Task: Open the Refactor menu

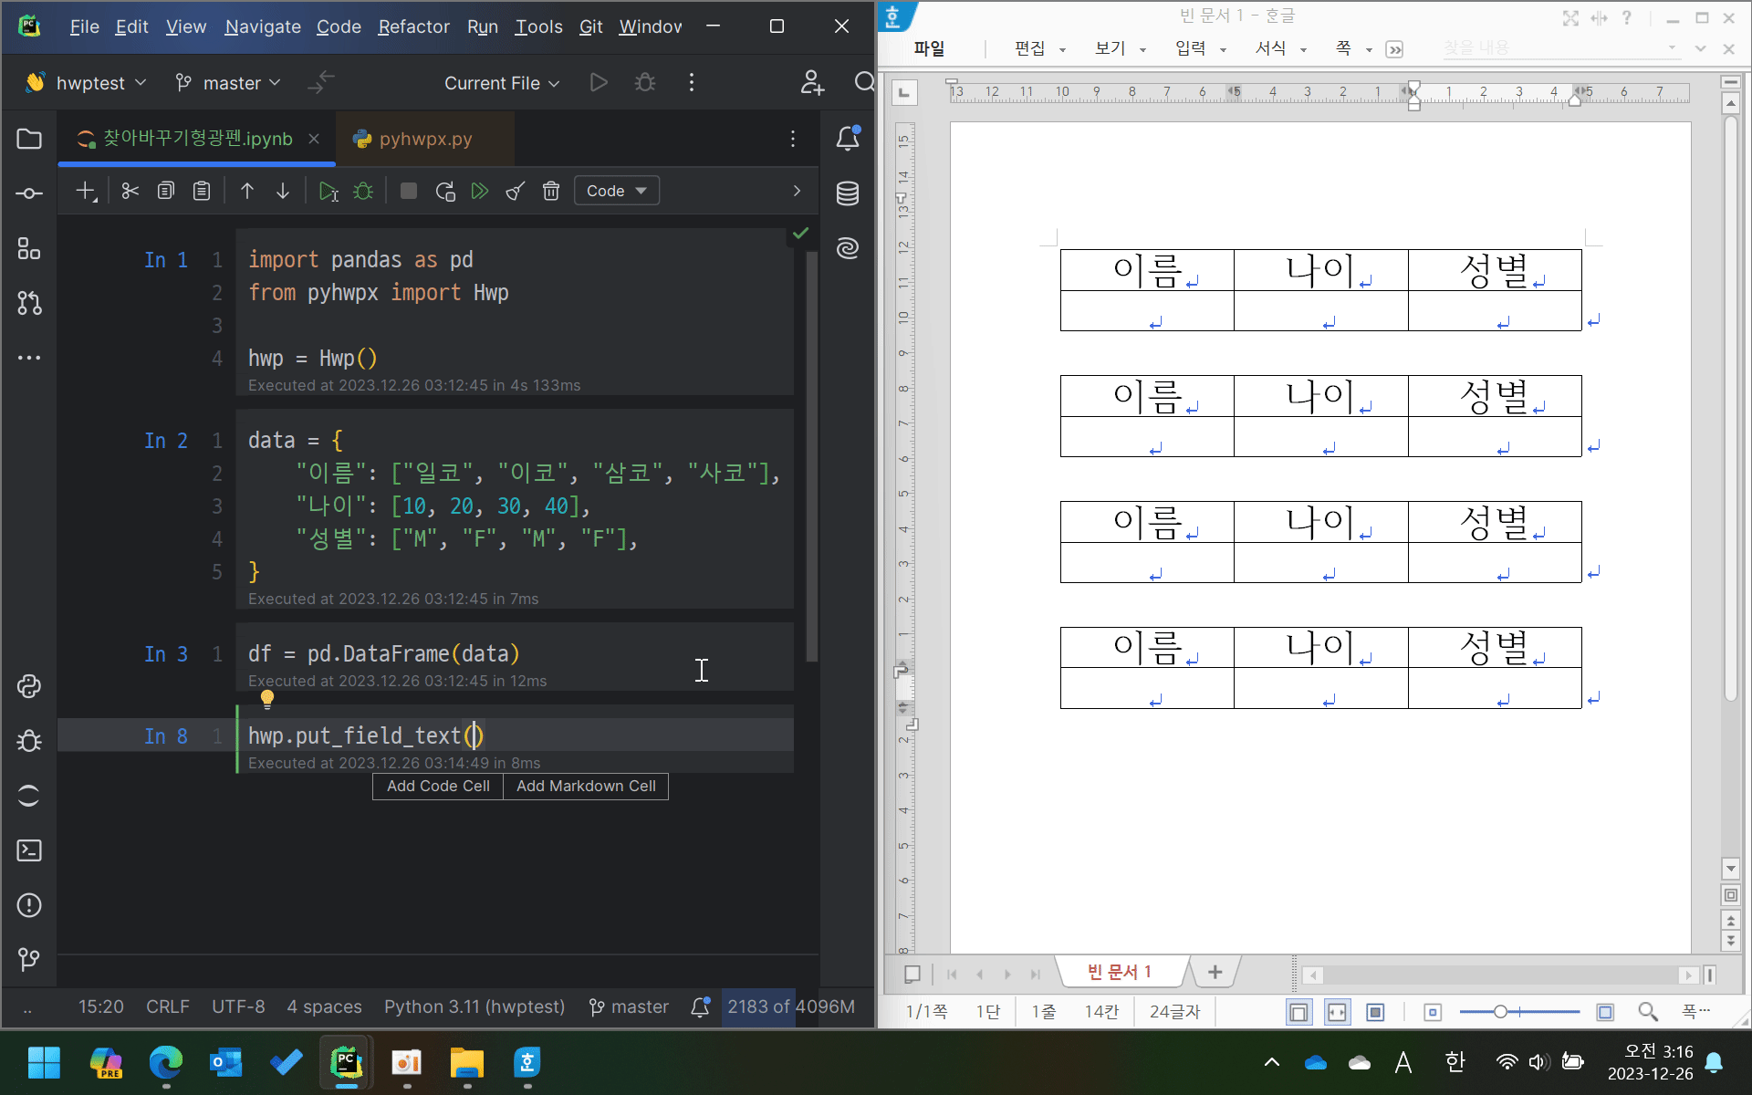Action: pos(413,26)
